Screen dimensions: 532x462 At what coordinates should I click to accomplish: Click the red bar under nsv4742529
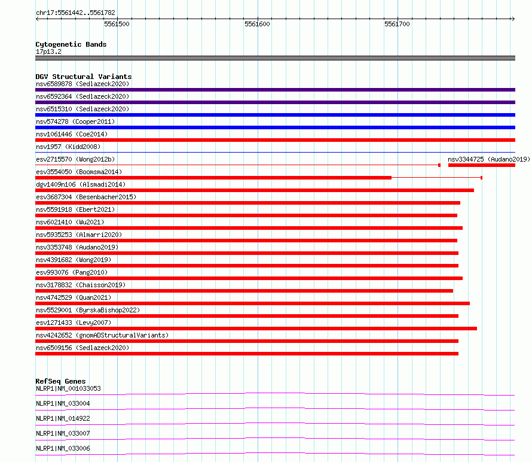pos(252,303)
